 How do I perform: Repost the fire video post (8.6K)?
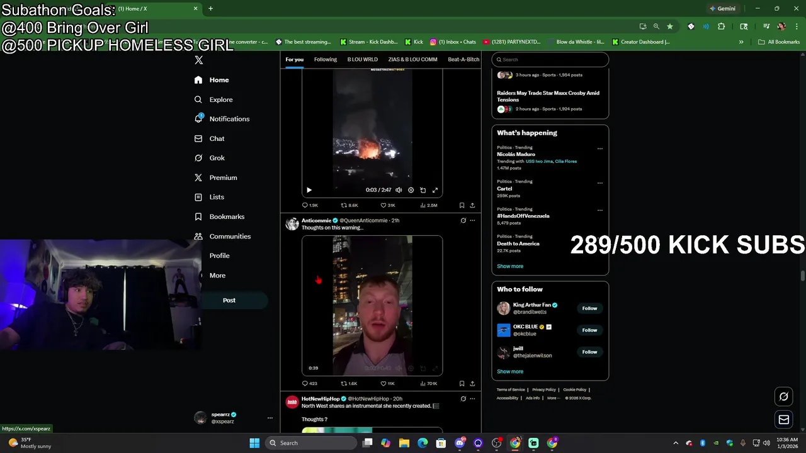(349, 205)
